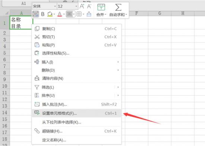Click the Clear Contents eraser icon
The width and height of the screenshot is (205, 146).
point(37,78)
